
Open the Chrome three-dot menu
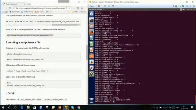[x=86, y=8]
